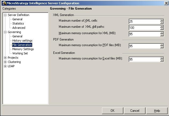169x116 pixels.
Task: Increase XML memory consumption value
Action: tap(162, 33)
